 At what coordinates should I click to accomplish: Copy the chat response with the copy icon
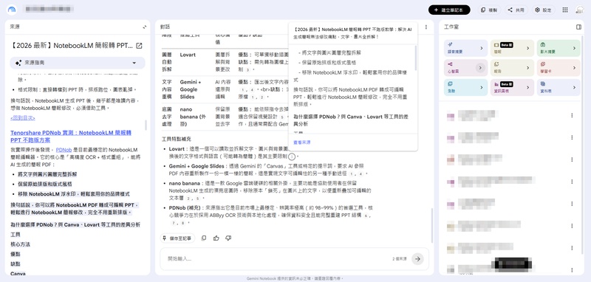coord(204,238)
